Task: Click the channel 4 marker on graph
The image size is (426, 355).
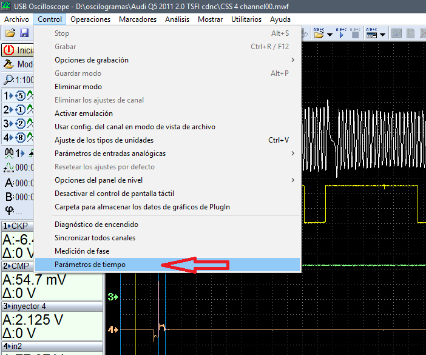Action: click(x=112, y=330)
